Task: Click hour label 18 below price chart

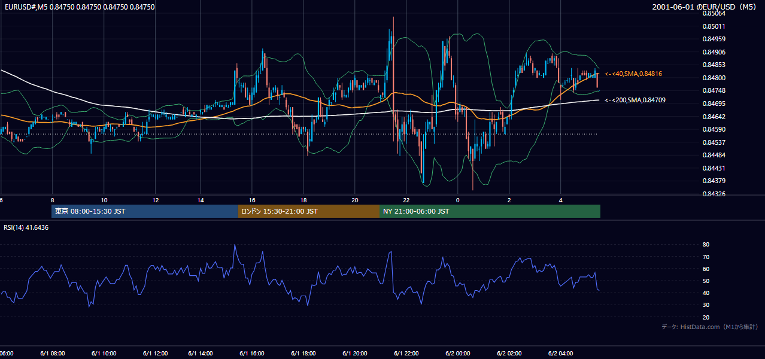Action: 303,200
